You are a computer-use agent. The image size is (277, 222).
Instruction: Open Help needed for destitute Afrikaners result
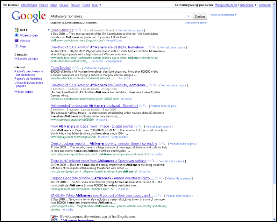point(94,106)
